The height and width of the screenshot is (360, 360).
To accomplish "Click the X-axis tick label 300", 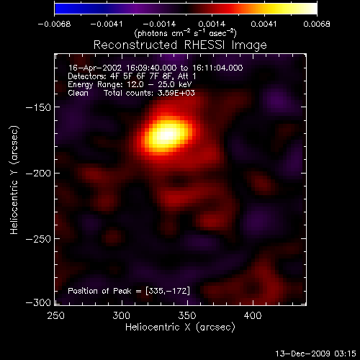I will pos(121,315).
